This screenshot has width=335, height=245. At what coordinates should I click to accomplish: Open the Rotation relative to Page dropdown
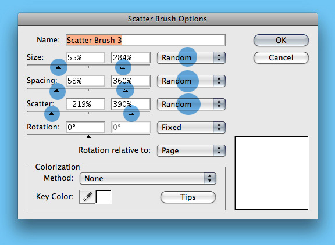click(191, 151)
